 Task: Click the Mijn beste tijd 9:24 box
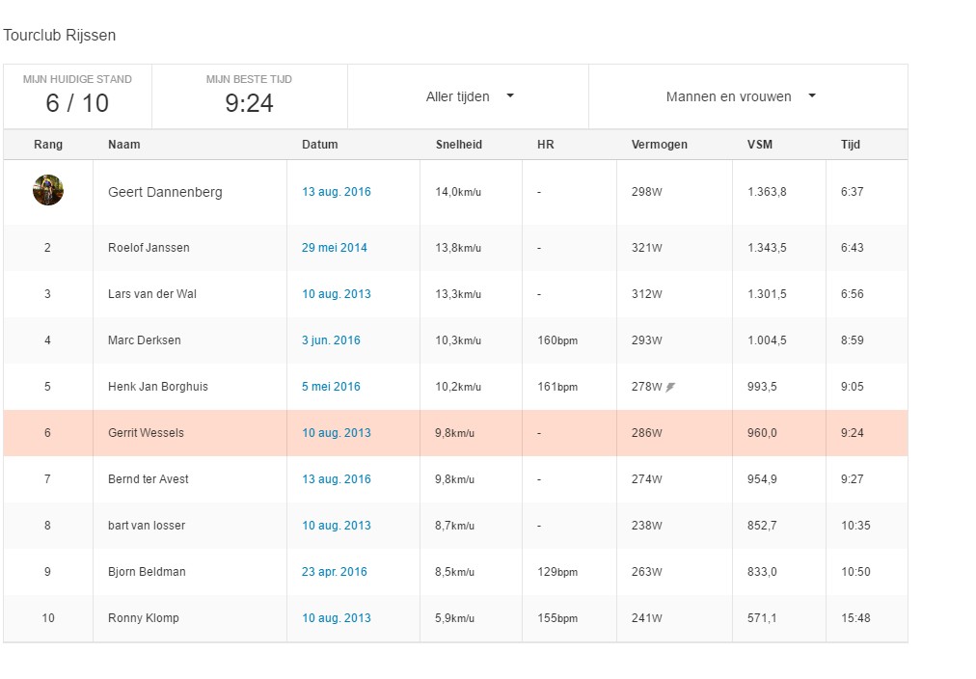[249, 96]
